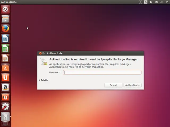
Task: Open Ubuntu One launcher icon
Action: [x=5, y=78]
